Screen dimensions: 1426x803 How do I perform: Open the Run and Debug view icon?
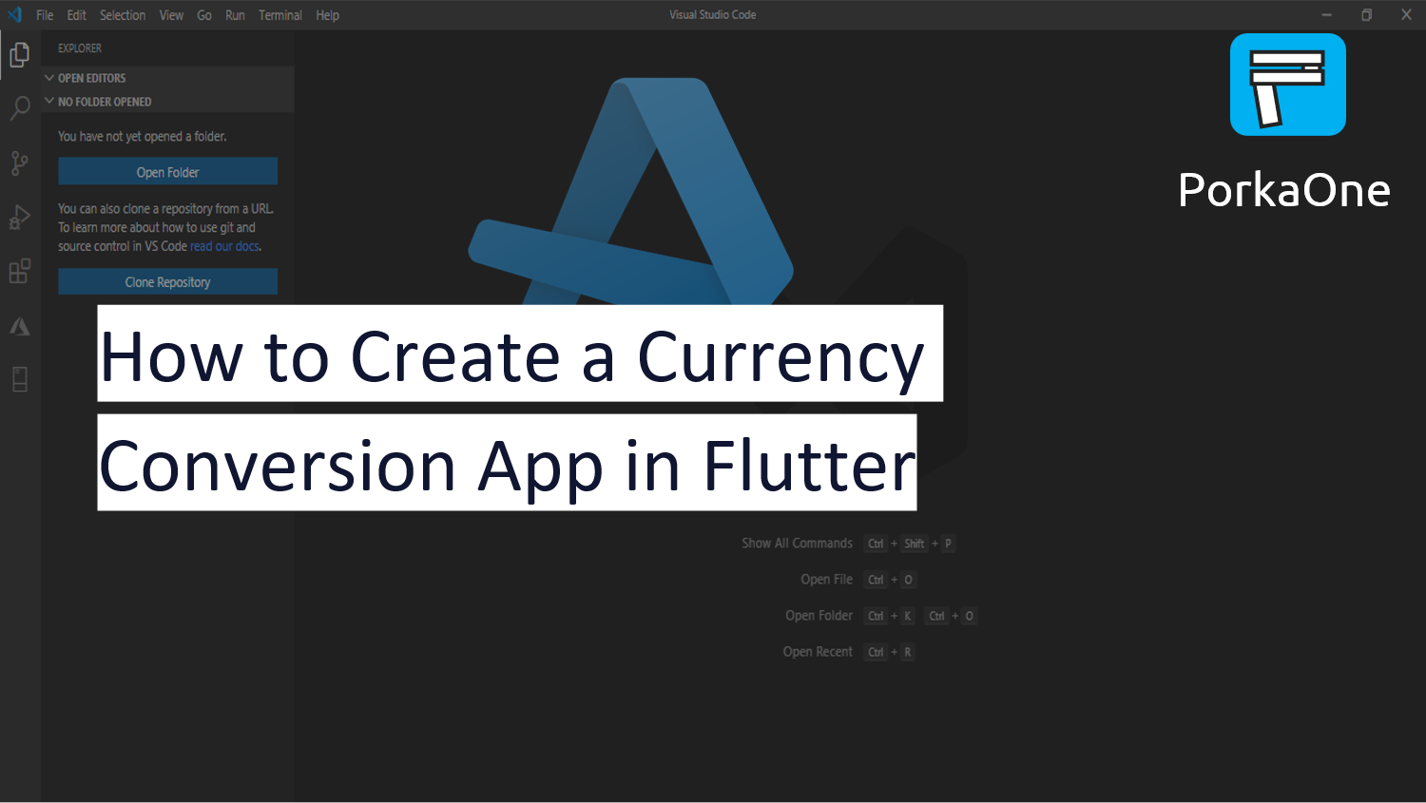(x=20, y=217)
